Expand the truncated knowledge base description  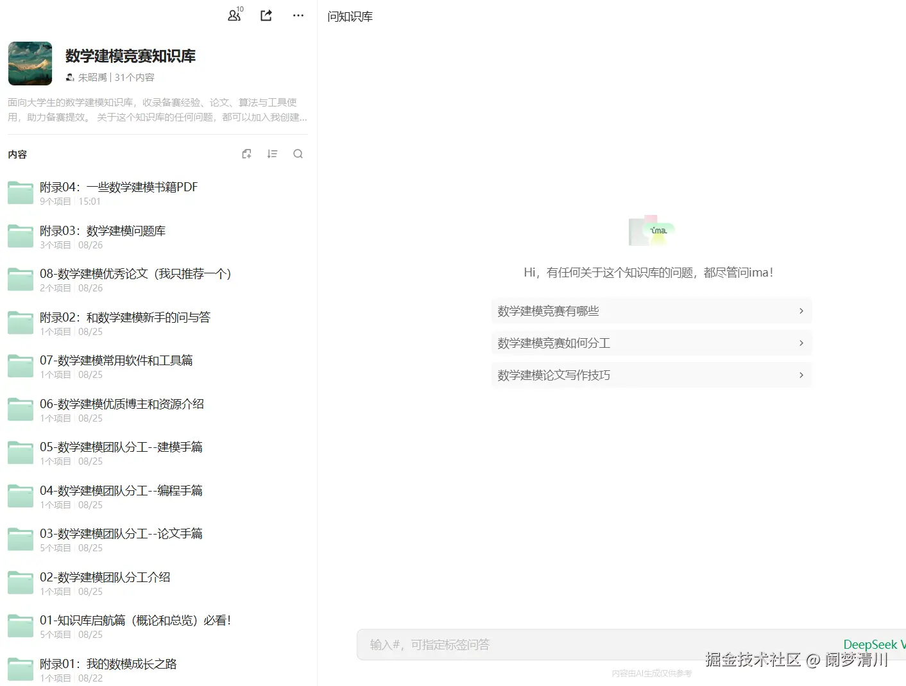(x=157, y=110)
